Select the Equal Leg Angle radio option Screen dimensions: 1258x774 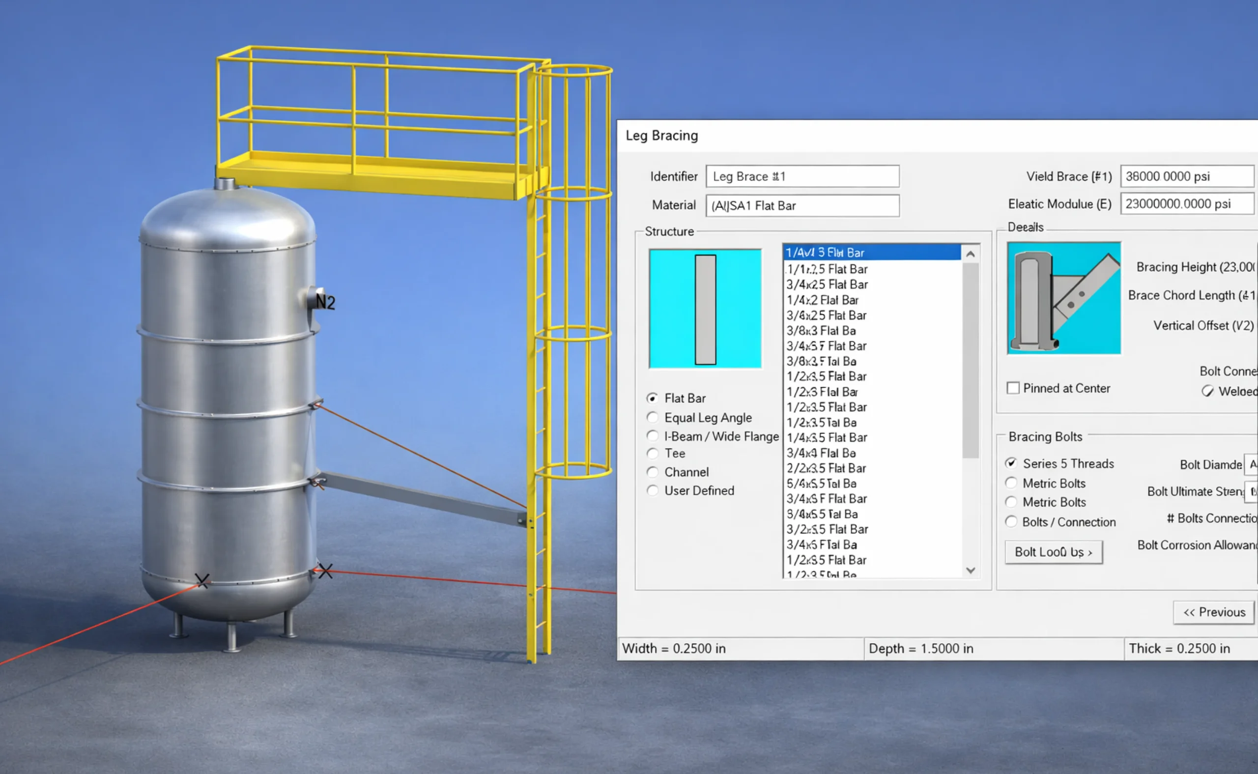[x=653, y=418]
